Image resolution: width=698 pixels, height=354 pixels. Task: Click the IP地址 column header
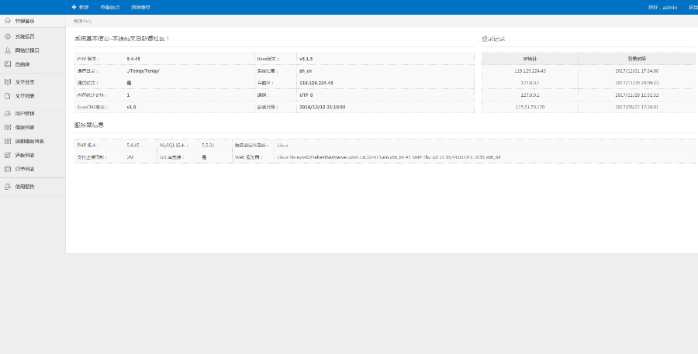coord(530,58)
